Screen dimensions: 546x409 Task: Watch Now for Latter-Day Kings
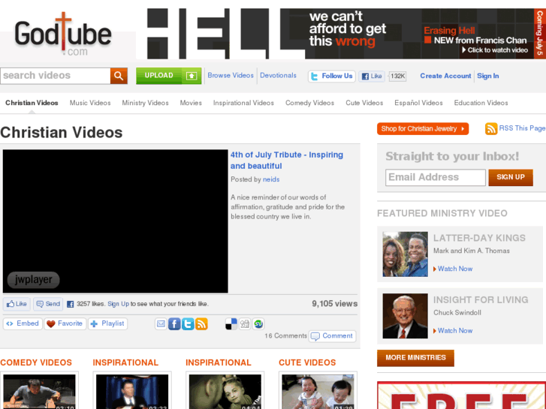click(x=455, y=269)
